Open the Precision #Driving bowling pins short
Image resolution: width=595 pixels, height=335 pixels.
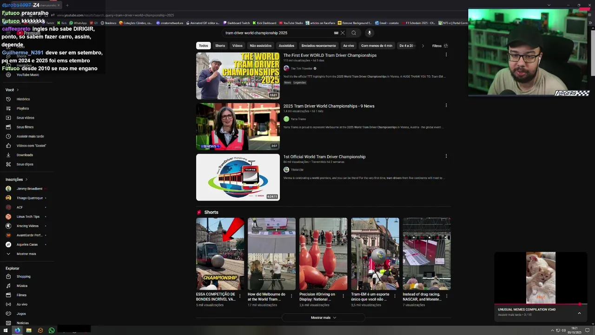click(x=323, y=254)
